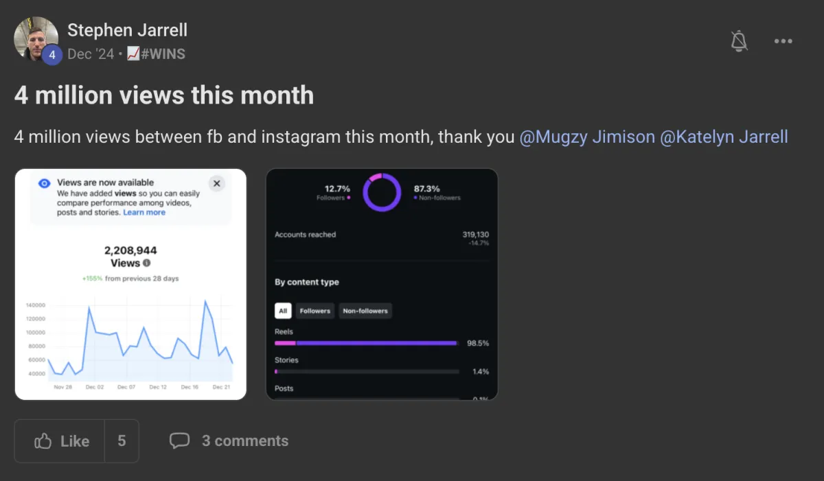Click the speech bubble comments icon

tap(179, 441)
